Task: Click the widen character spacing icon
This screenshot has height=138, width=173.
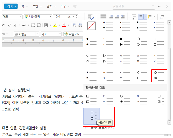Action: pyautogui.click(x=80, y=25)
